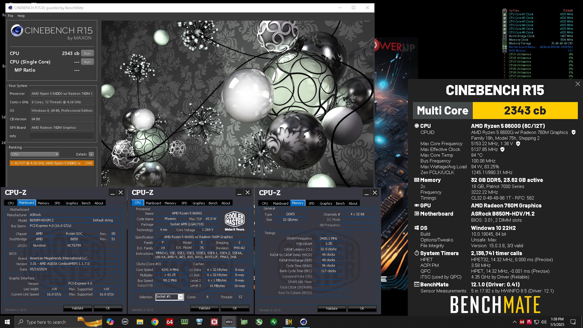Run the Cinebench CPU benchmark
583x328 pixels.
coord(87,53)
